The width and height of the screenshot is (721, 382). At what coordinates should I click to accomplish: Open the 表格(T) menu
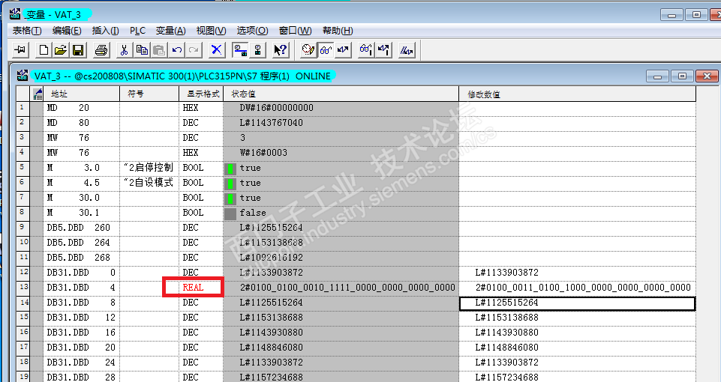(x=27, y=31)
